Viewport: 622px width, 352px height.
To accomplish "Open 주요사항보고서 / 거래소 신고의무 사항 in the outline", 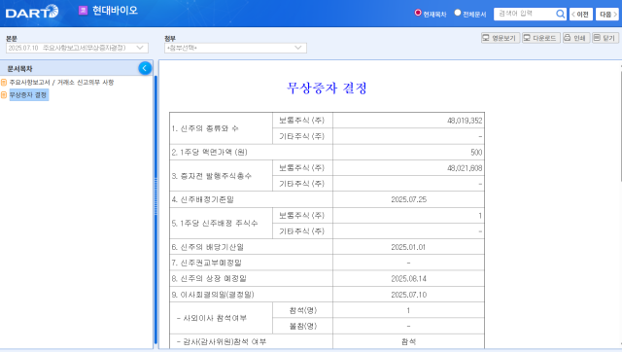I will pyautogui.click(x=61, y=82).
